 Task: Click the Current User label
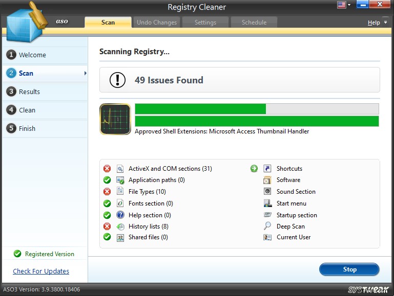point(294,237)
